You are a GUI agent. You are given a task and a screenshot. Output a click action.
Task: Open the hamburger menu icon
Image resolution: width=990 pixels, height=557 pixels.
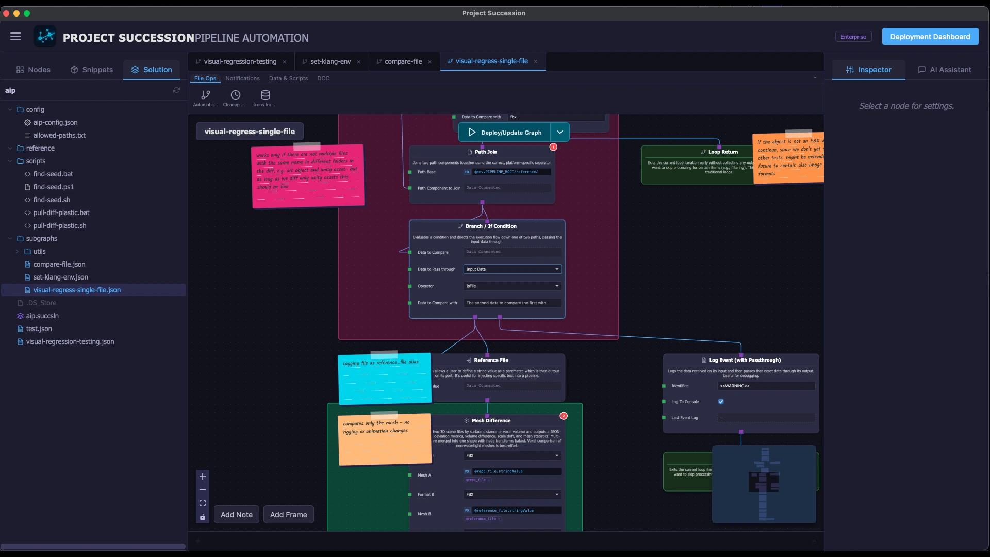(15, 36)
